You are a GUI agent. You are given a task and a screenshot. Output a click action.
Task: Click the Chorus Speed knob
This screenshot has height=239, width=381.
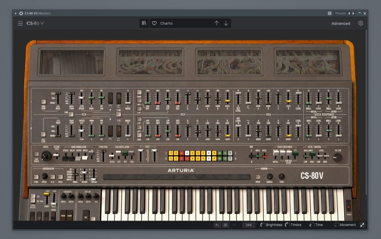64,196
